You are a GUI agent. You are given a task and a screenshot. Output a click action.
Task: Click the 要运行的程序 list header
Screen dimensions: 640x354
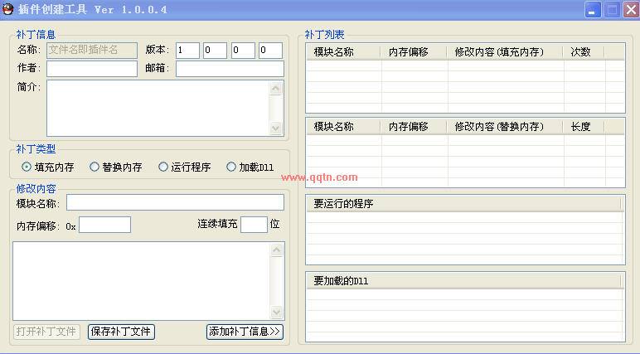point(463,204)
